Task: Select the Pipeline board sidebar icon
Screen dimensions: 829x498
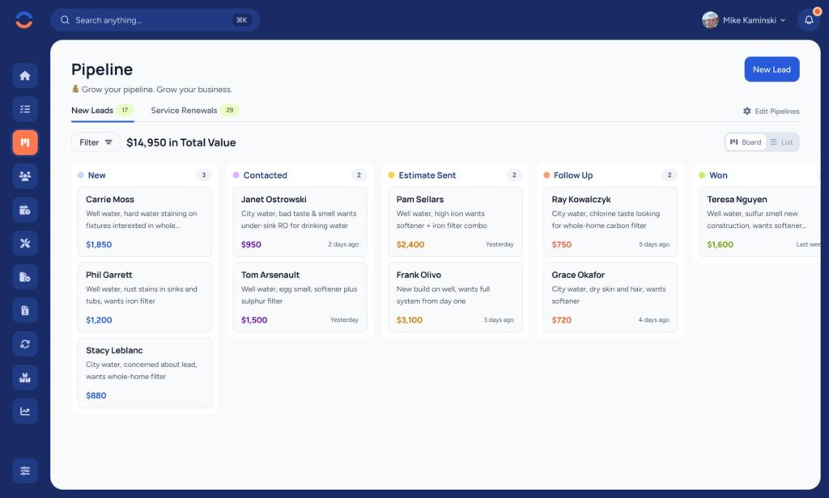Action: (25, 142)
